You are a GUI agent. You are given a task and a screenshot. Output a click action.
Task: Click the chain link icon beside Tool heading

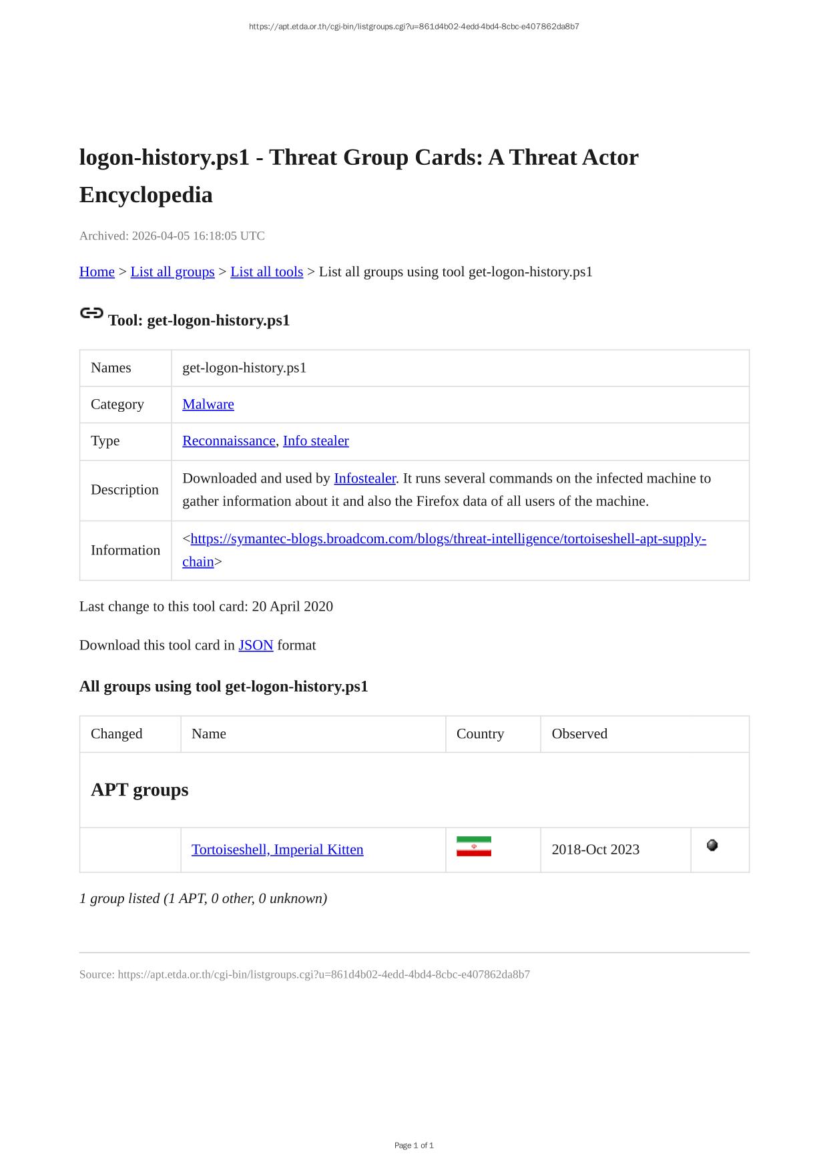point(91,313)
